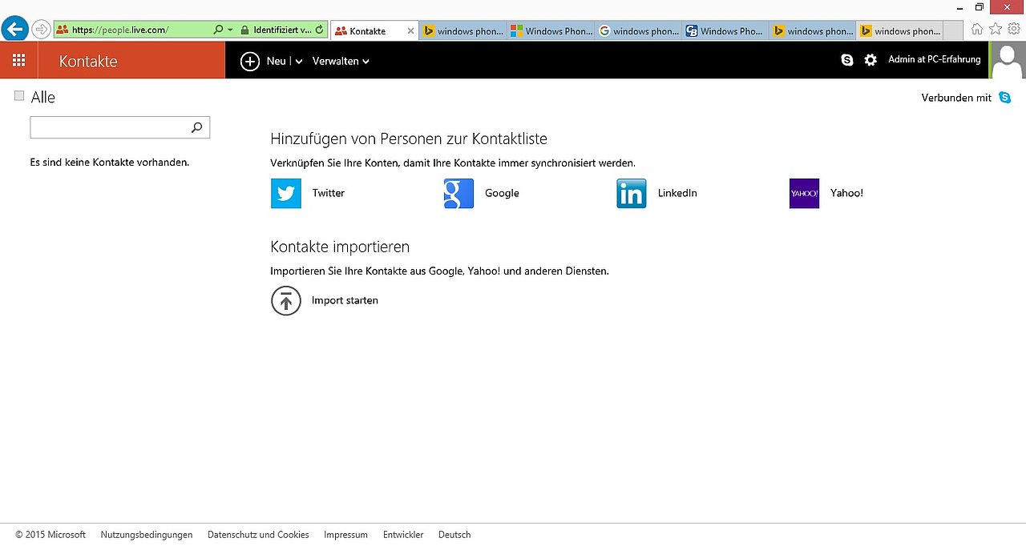Expand the Neu dropdown arrow
1026x546 pixels.
[299, 62]
